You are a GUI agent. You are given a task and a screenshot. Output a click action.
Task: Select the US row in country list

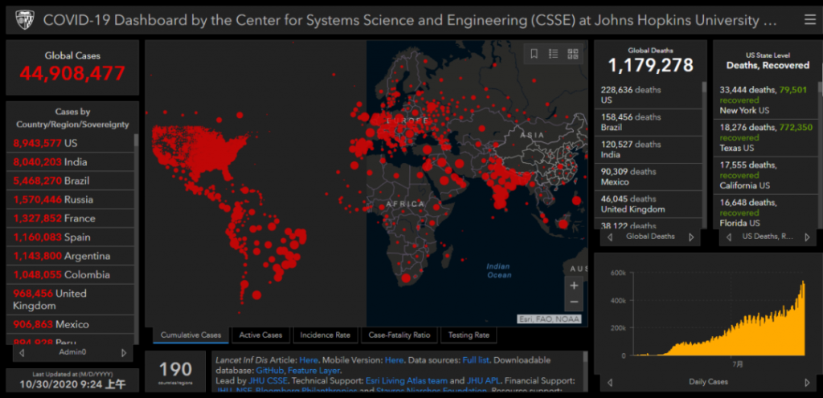point(71,143)
